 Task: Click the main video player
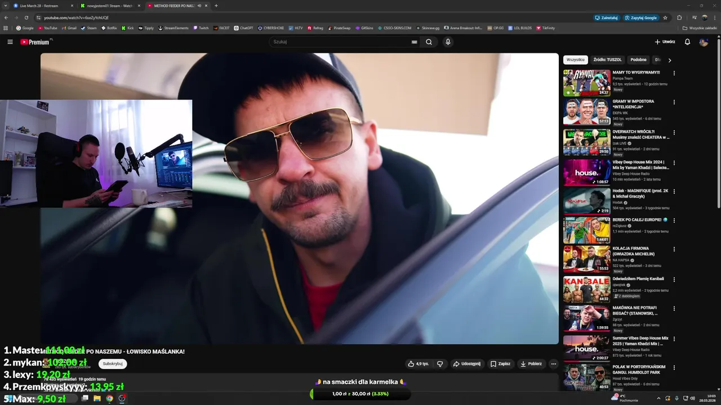coord(300,199)
